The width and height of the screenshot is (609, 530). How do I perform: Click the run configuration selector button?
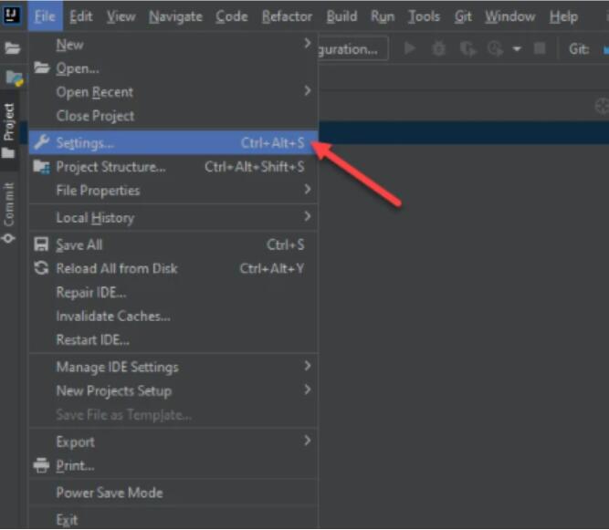pos(352,48)
